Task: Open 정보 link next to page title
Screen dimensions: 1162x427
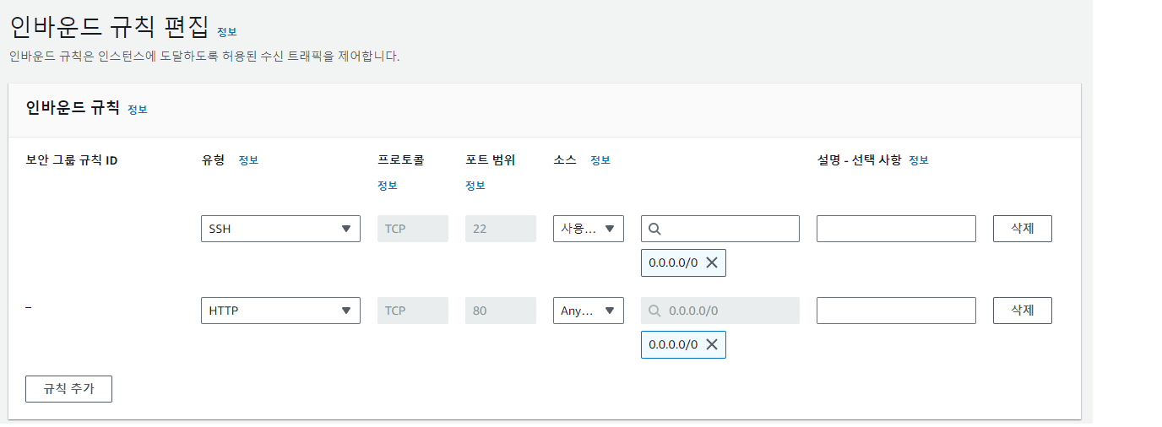Action: tap(227, 32)
